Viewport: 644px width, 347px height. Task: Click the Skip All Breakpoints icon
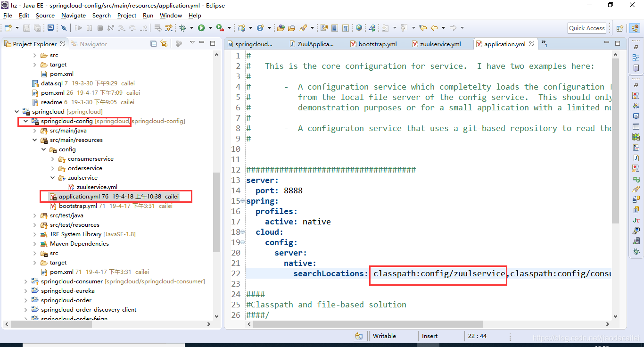tap(64, 28)
